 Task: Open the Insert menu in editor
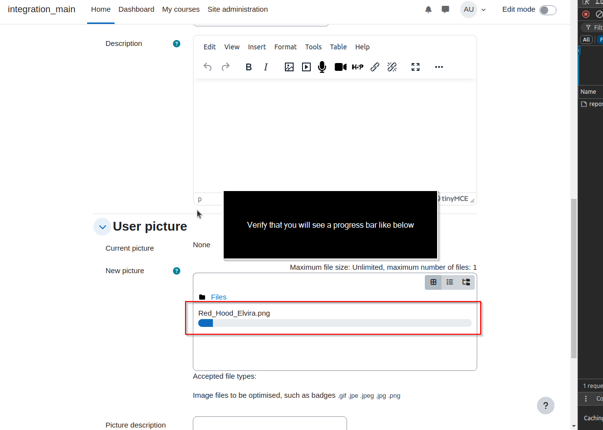(x=257, y=47)
